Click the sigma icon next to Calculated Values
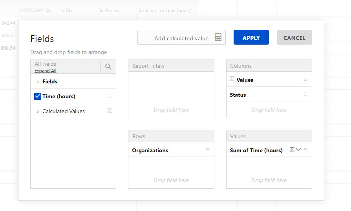This screenshot has height=211, width=351. pyautogui.click(x=110, y=111)
